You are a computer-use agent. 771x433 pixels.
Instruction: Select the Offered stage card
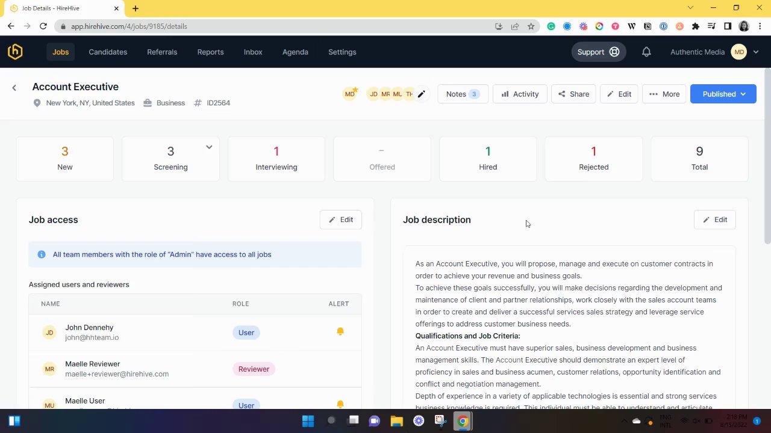click(x=382, y=159)
